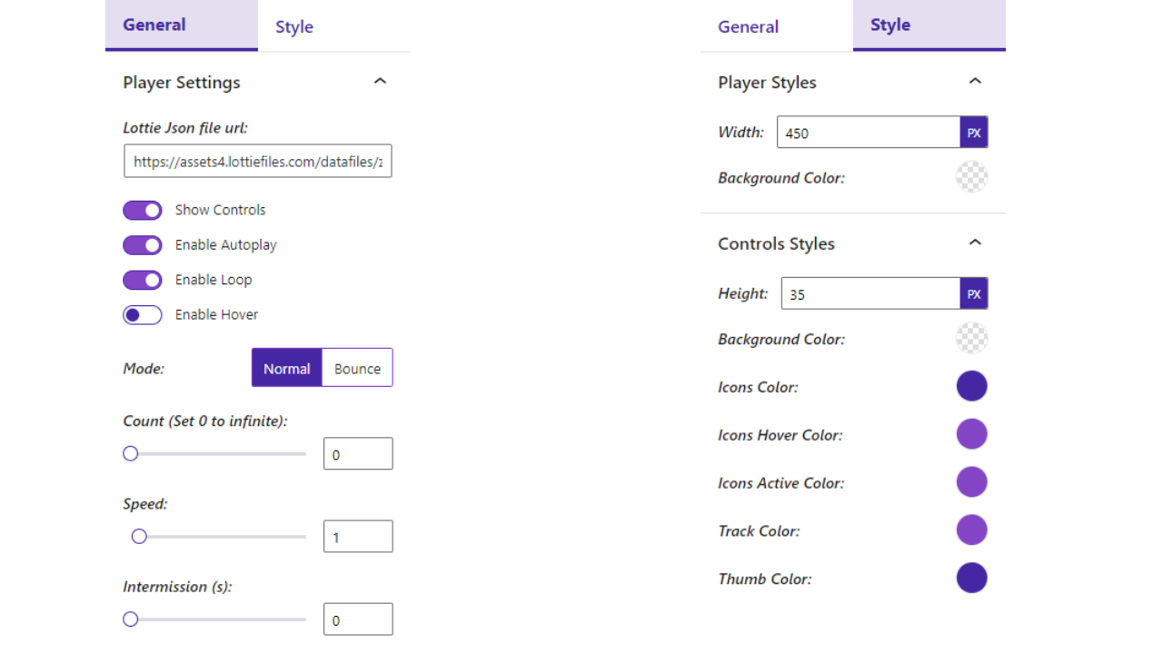Collapse the Controls Styles section
This screenshot has width=1163, height=654.
(975, 243)
